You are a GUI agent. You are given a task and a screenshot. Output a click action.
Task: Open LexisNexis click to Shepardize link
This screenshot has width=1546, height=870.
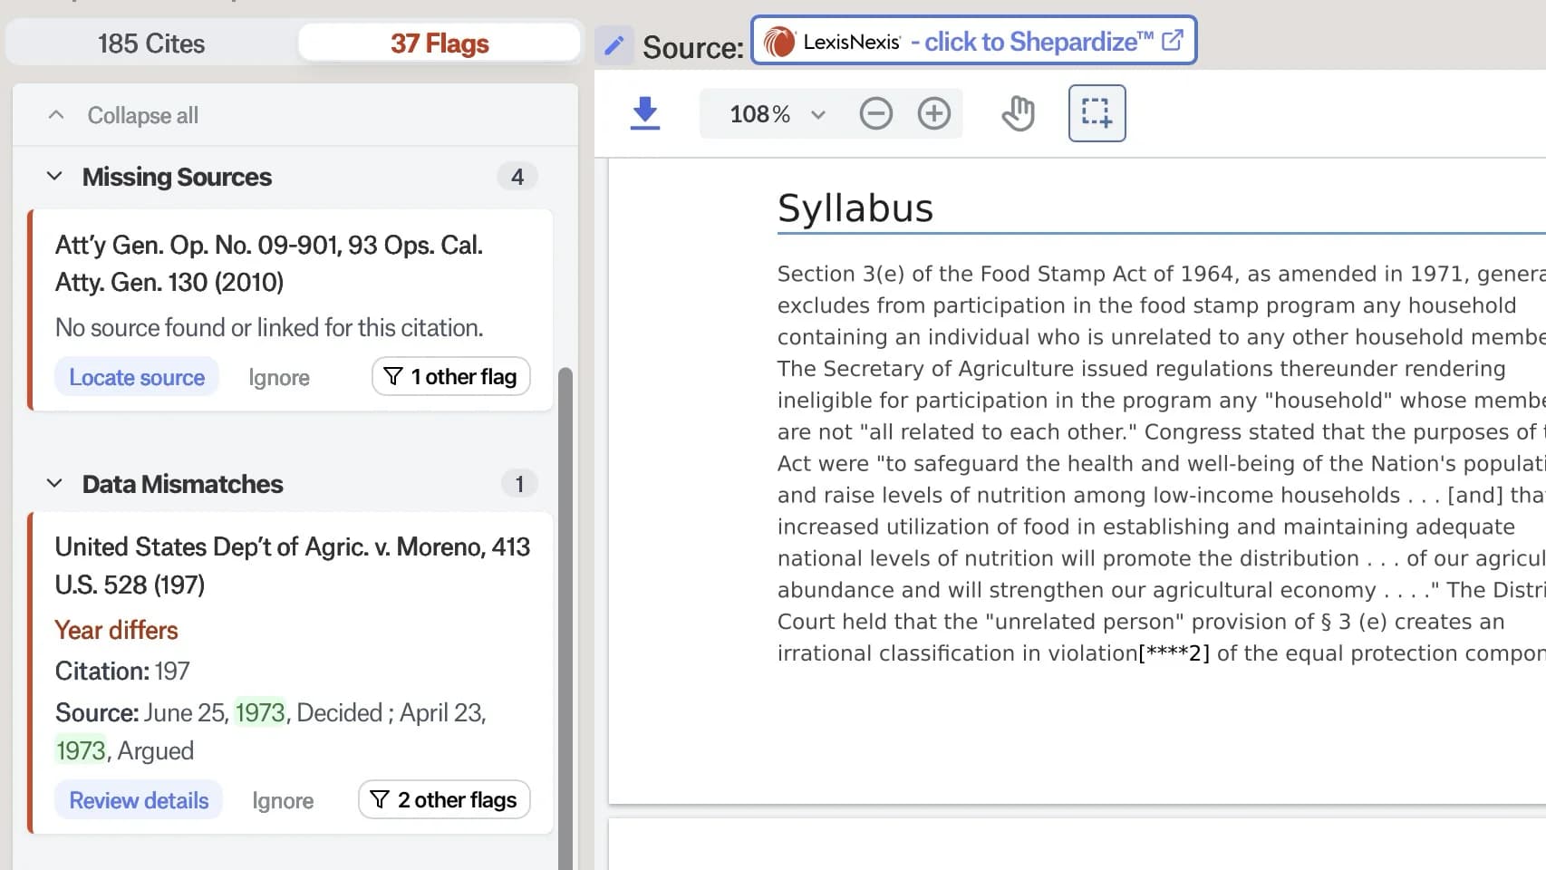click(x=974, y=41)
